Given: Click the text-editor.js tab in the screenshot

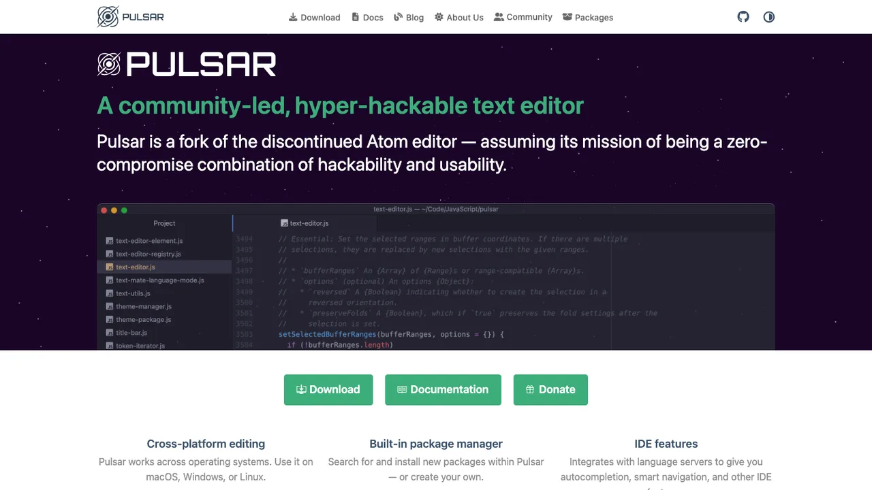Looking at the screenshot, I should (x=305, y=223).
